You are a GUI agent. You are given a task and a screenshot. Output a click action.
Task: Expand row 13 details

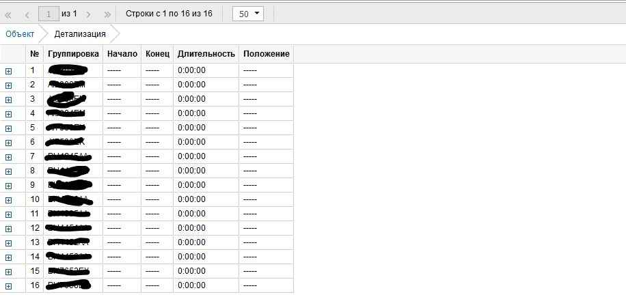click(x=9, y=243)
